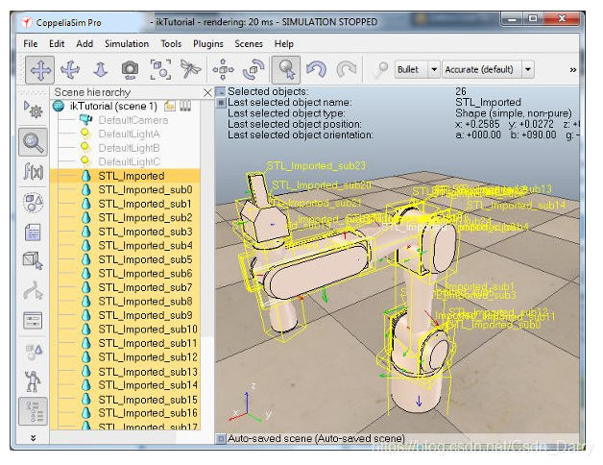This screenshot has width=603, height=465.
Task: Select STL_Imported_sub10 in hierarchy
Action: (148, 330)
